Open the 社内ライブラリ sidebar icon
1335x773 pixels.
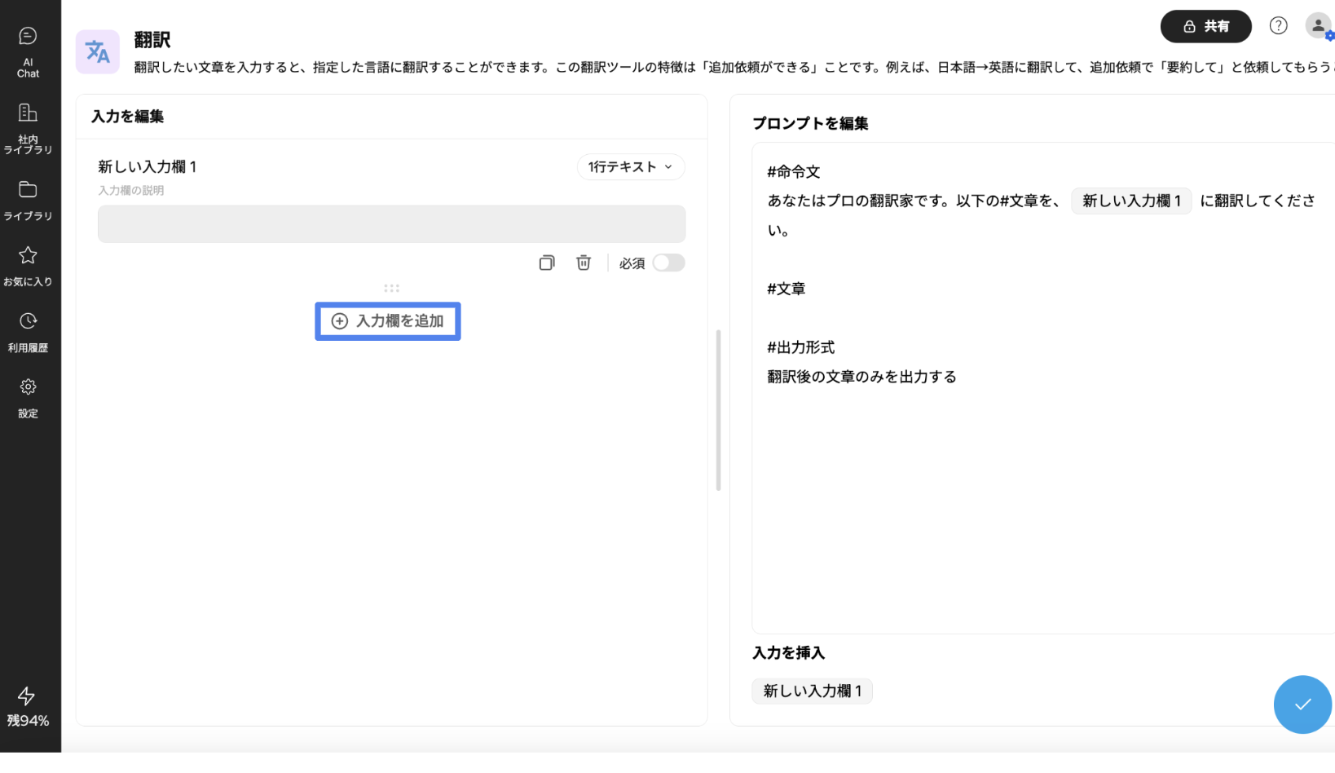(x=28, y=127)
